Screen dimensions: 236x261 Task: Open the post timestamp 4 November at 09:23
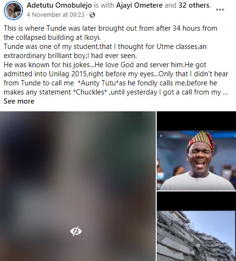[x=56, y=15]
